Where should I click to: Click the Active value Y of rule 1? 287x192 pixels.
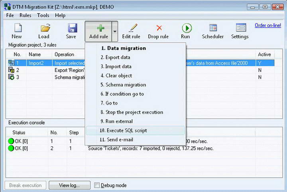(260, 63)
